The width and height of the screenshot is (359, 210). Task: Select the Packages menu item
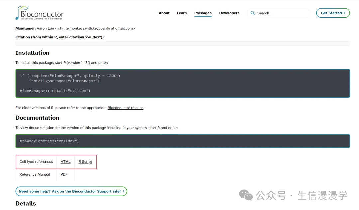click(x=203, y=13)
